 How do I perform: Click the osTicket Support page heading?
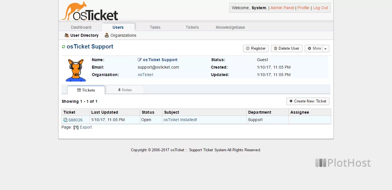[90, 46]
